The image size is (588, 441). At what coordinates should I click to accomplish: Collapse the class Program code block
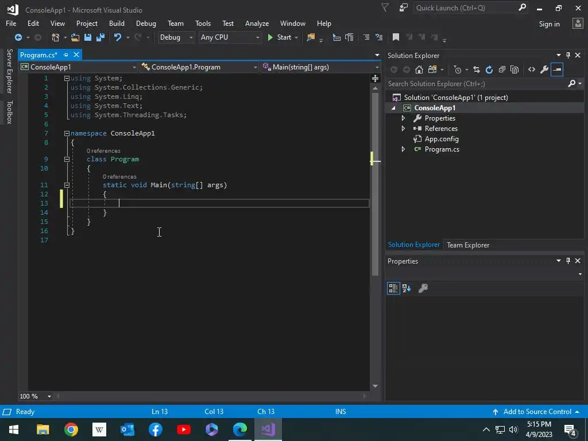click(x=67, y=159)
